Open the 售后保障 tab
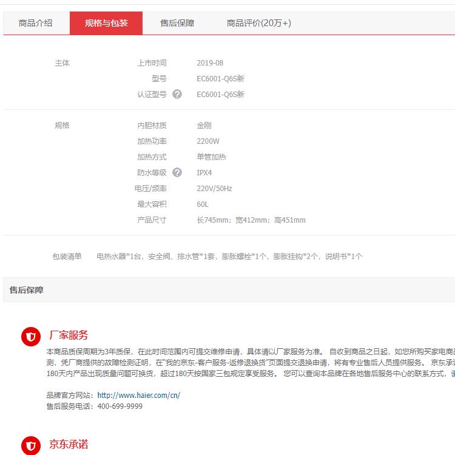The height and width of the screenshot is (455, 455). pyautogui.click(x=177, y=23)
